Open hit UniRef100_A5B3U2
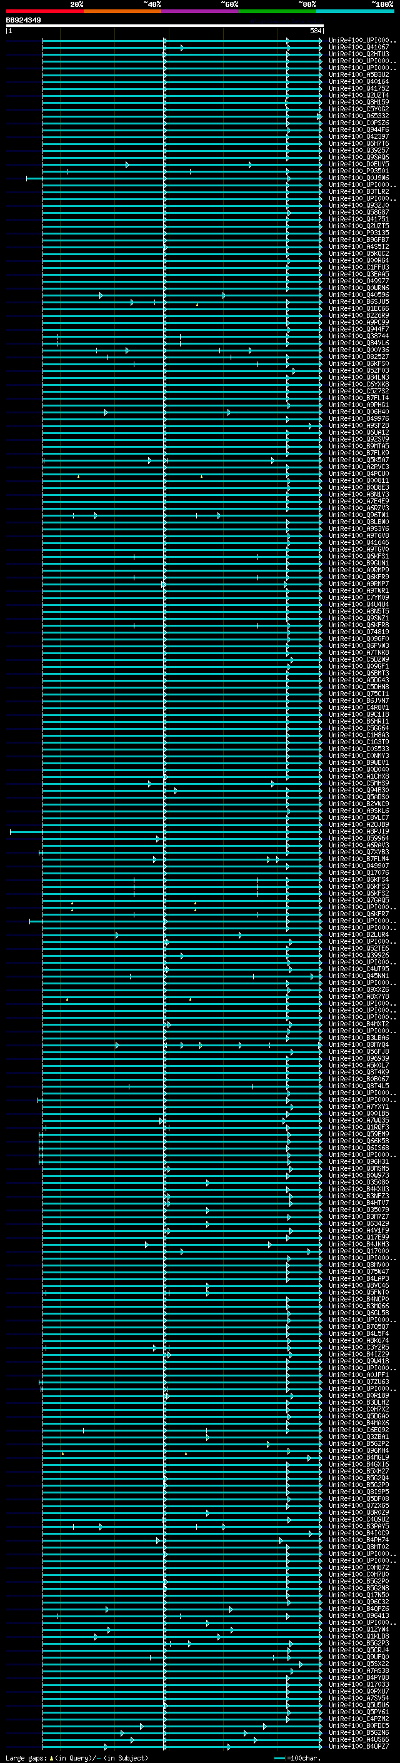Screen dimensions: 400x1763 [x=358, y=74]
